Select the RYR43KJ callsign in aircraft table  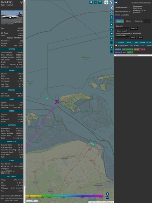(x=121, y=45)
